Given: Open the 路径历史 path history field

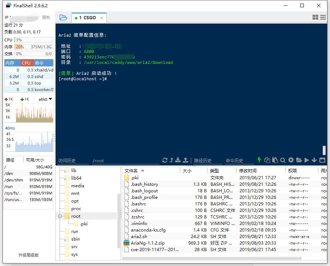Looking at the screenshot, I should click(208, 161).
